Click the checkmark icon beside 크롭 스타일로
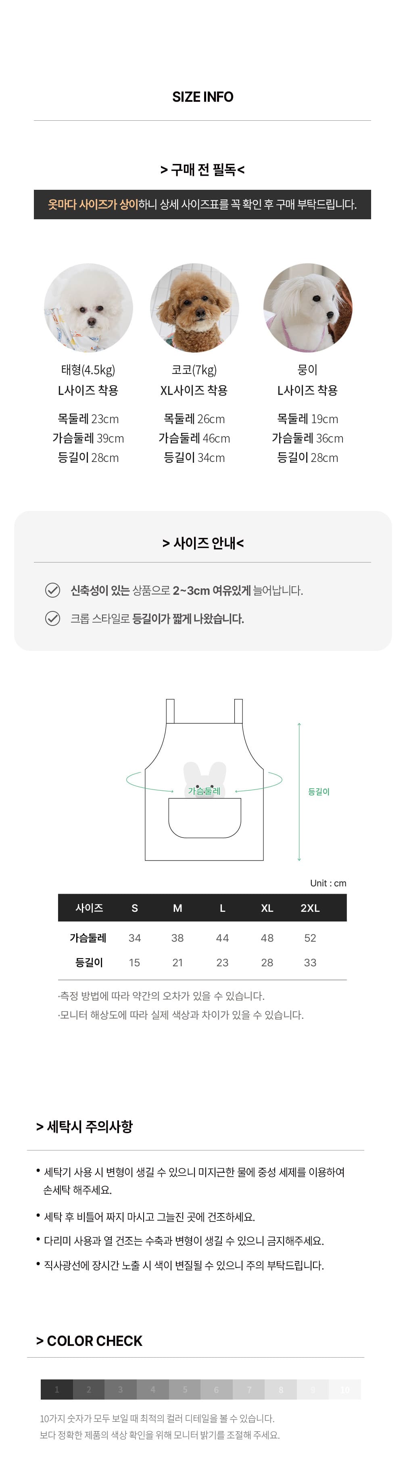The image size is (405, 1484). pyautogui.click(x=52, y=618)
